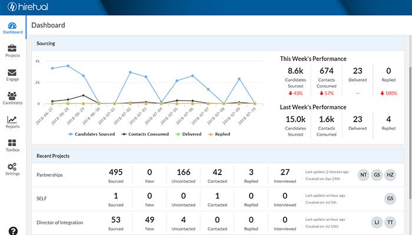
Task: Open the SELF project row
Action: point(218,199)
